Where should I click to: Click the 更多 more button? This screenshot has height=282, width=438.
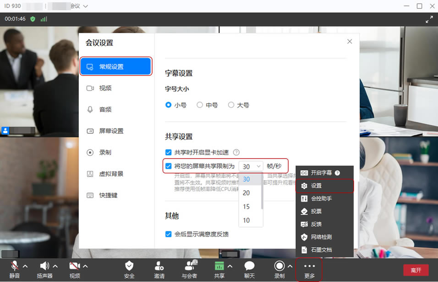click(x=309, y=270)
